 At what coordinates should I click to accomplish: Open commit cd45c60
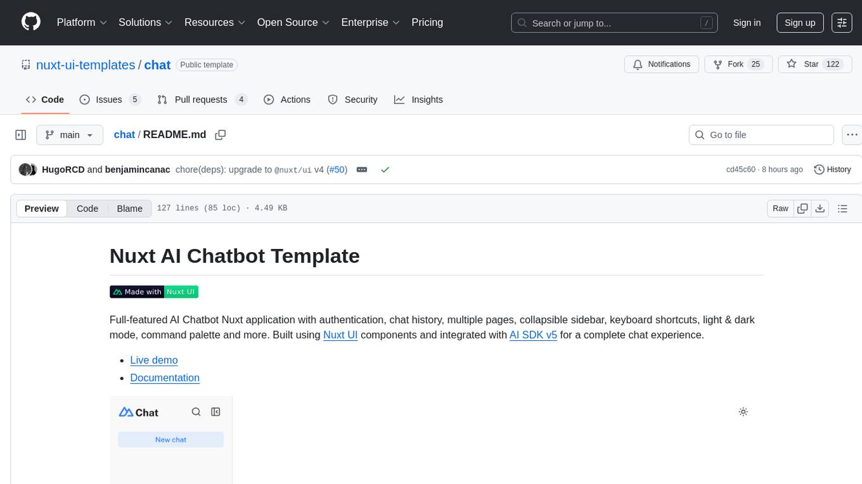coord(741,170)
